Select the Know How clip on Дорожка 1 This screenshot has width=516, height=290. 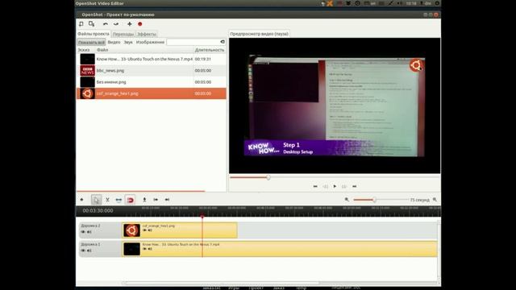coord(280,249)
